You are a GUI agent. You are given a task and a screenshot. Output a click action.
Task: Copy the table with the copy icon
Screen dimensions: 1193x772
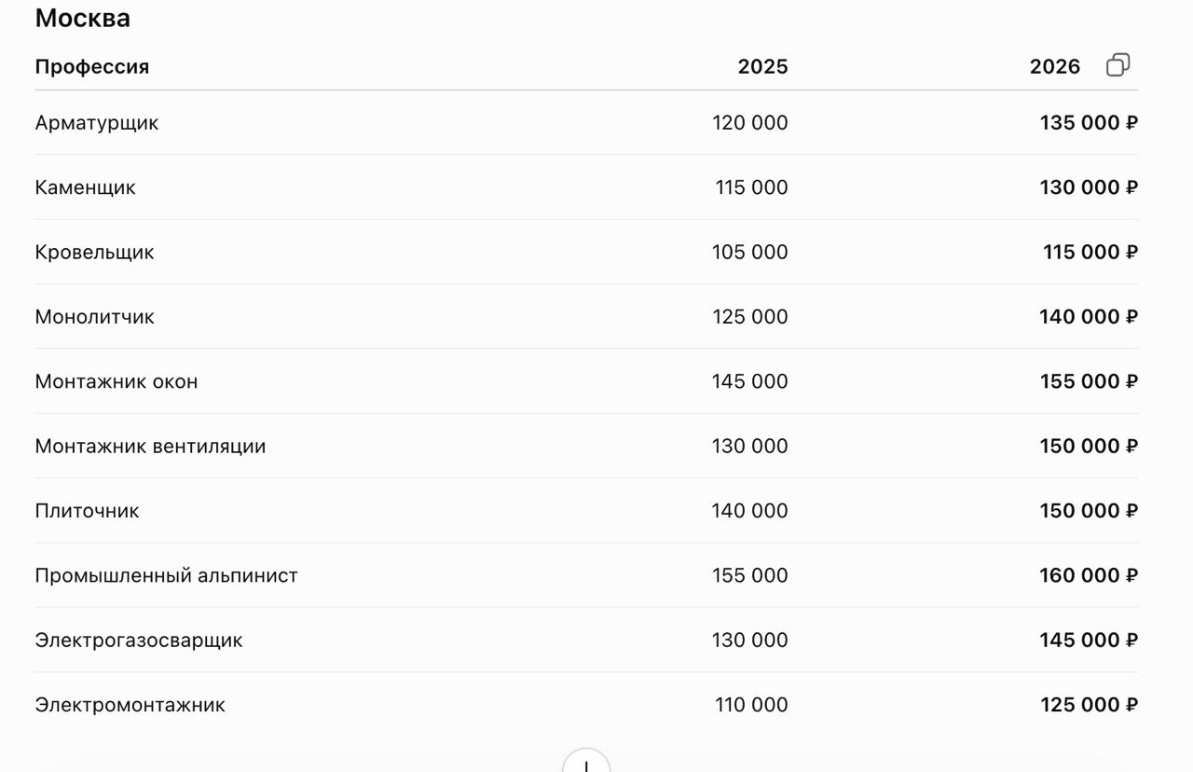pyautogui.click(x=1118, y=65)
